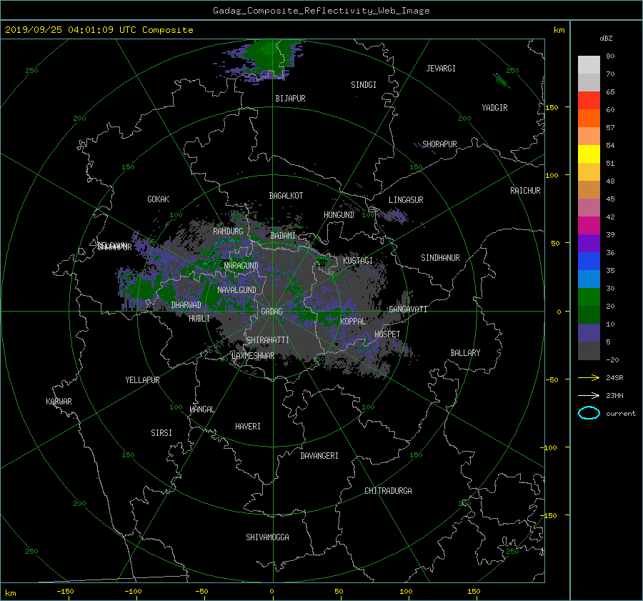Click the 'current' legend label
This screenshot has height=601, width=643.
tap(620, 414)
